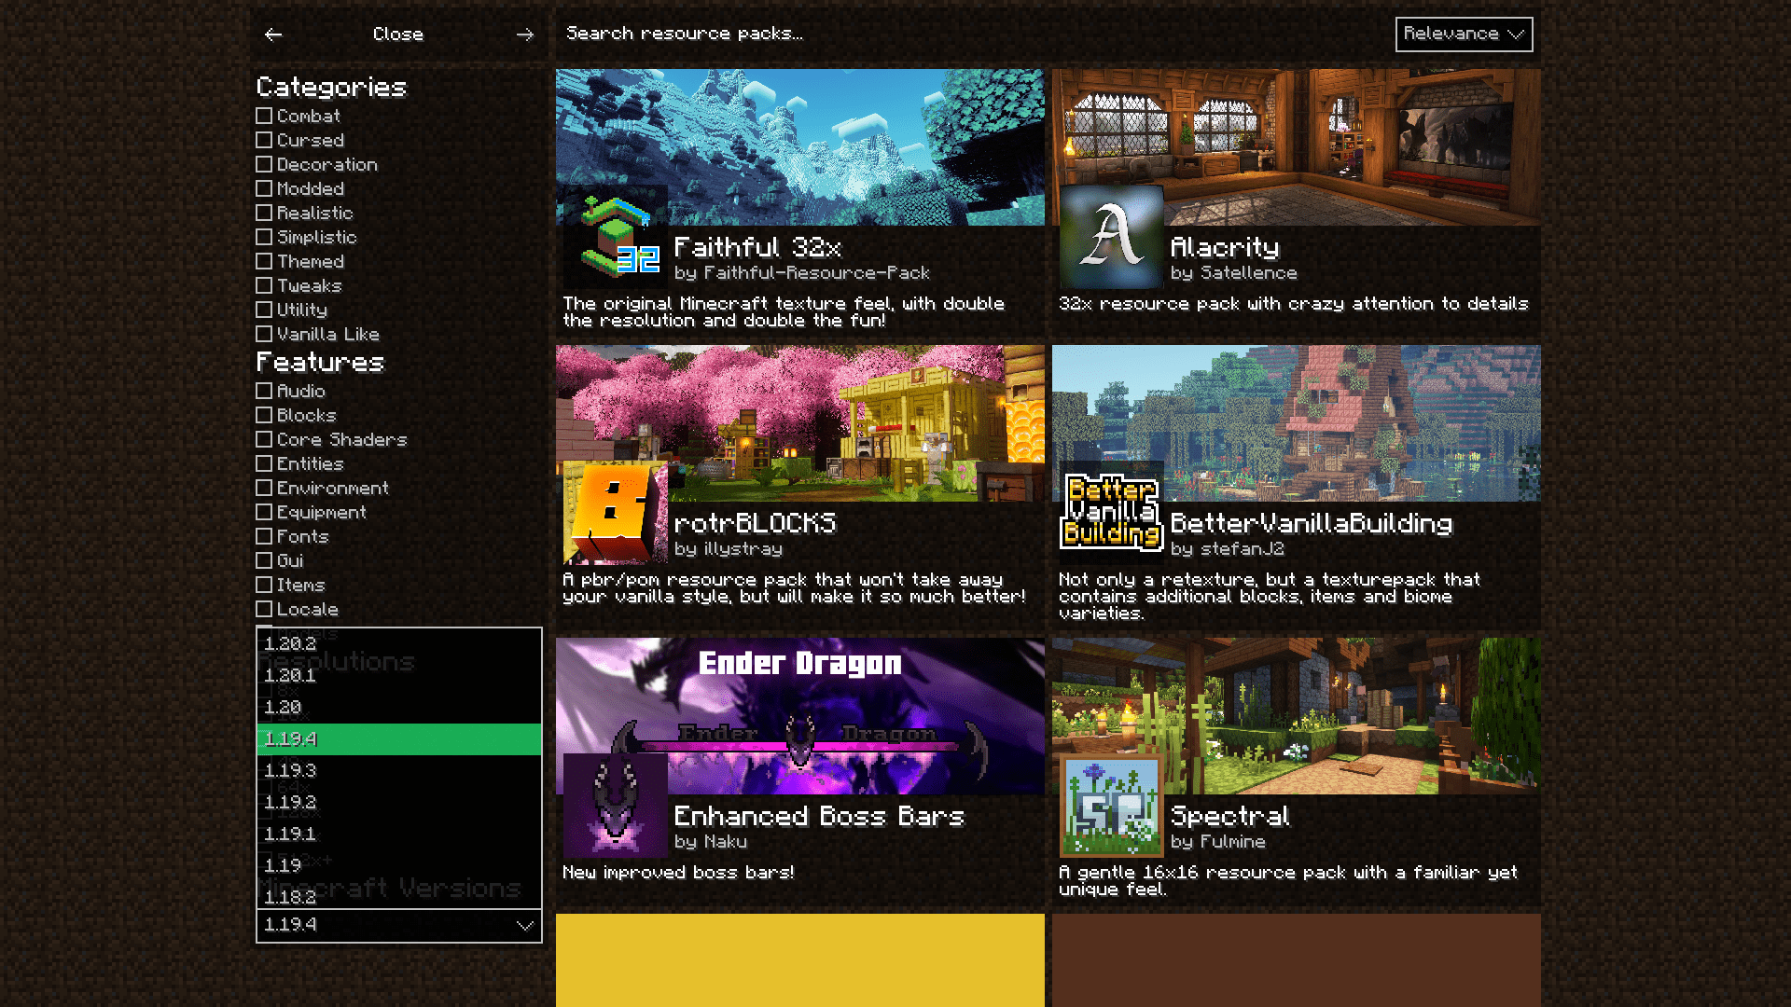Click author Faithful-Resource-Pack
Image resolution: width=1791 pixels, height=1007 pixels.
click(x=816, y=273)
